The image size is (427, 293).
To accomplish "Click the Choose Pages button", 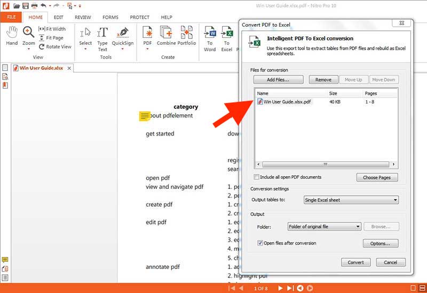I will 377,177.
